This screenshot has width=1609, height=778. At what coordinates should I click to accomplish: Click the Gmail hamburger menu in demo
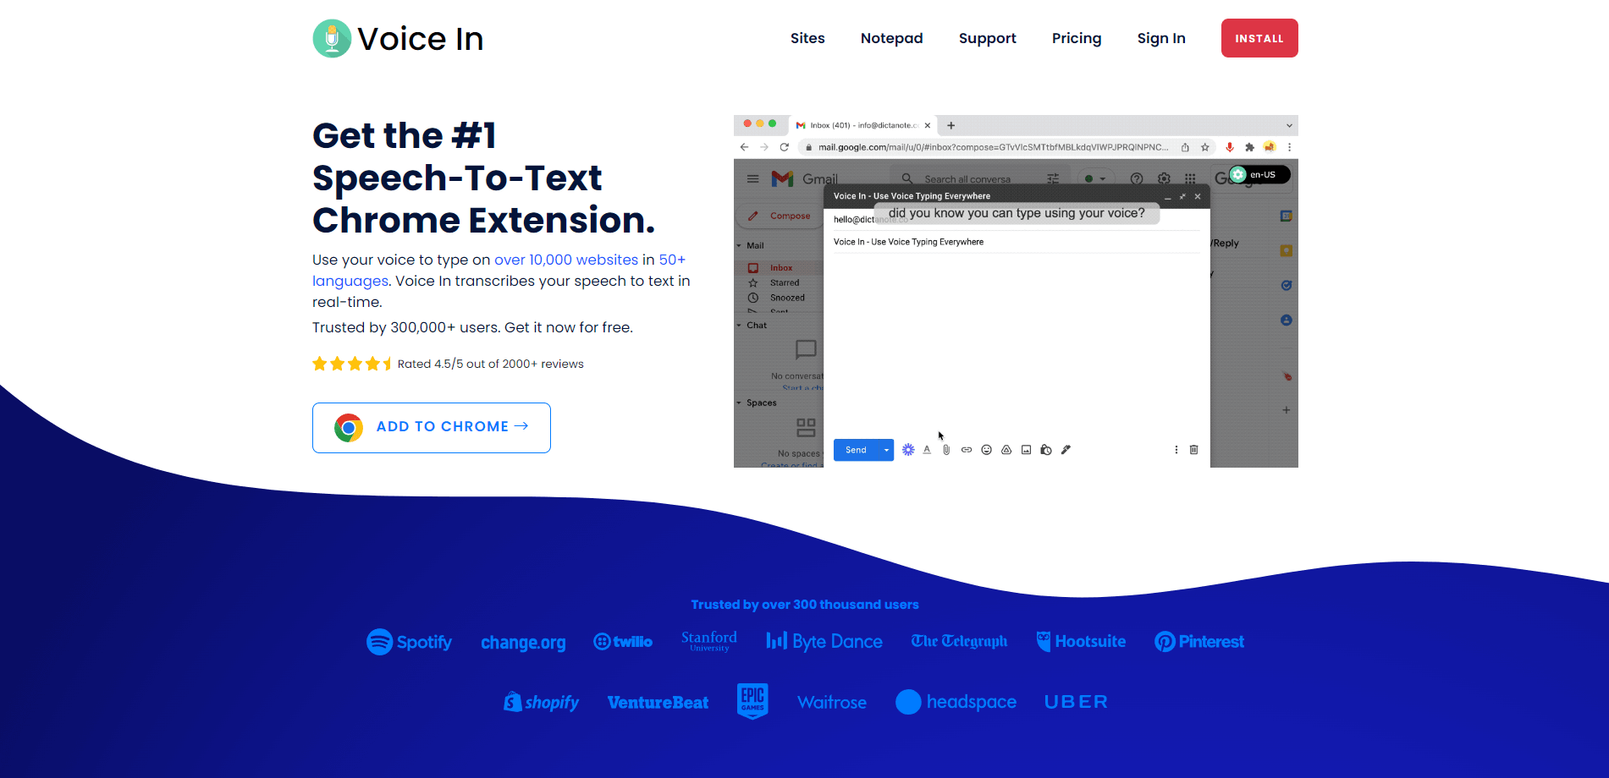pos(752,178)
